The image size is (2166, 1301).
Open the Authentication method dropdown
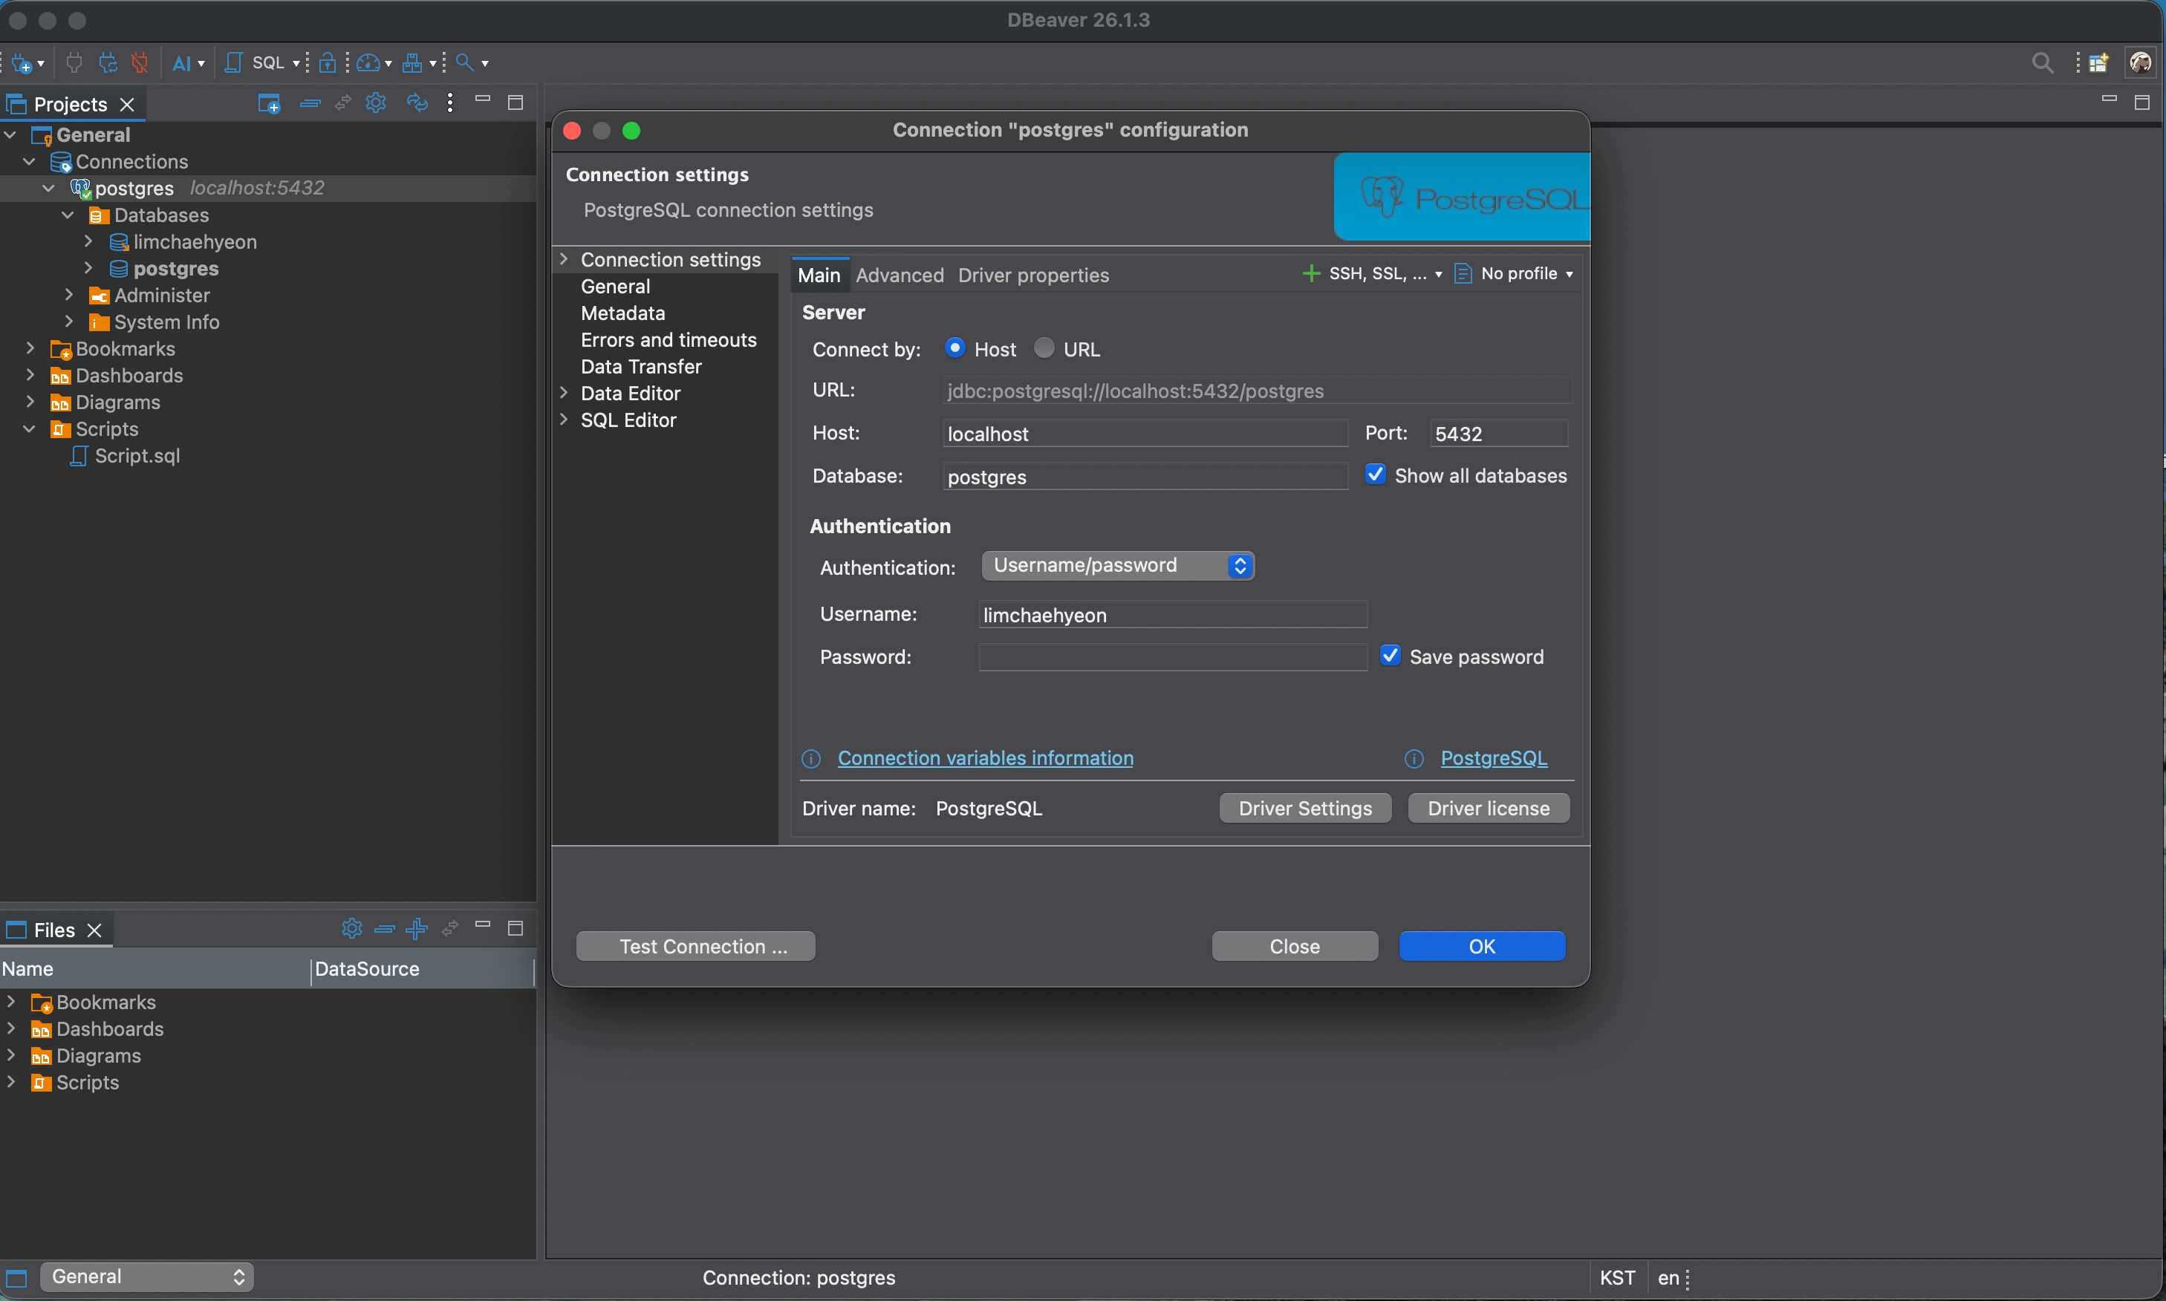pyautogui.click(x=1118, y=565)
